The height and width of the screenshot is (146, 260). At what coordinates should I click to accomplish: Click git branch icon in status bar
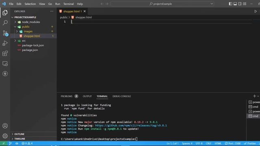[x=10, y=143]
